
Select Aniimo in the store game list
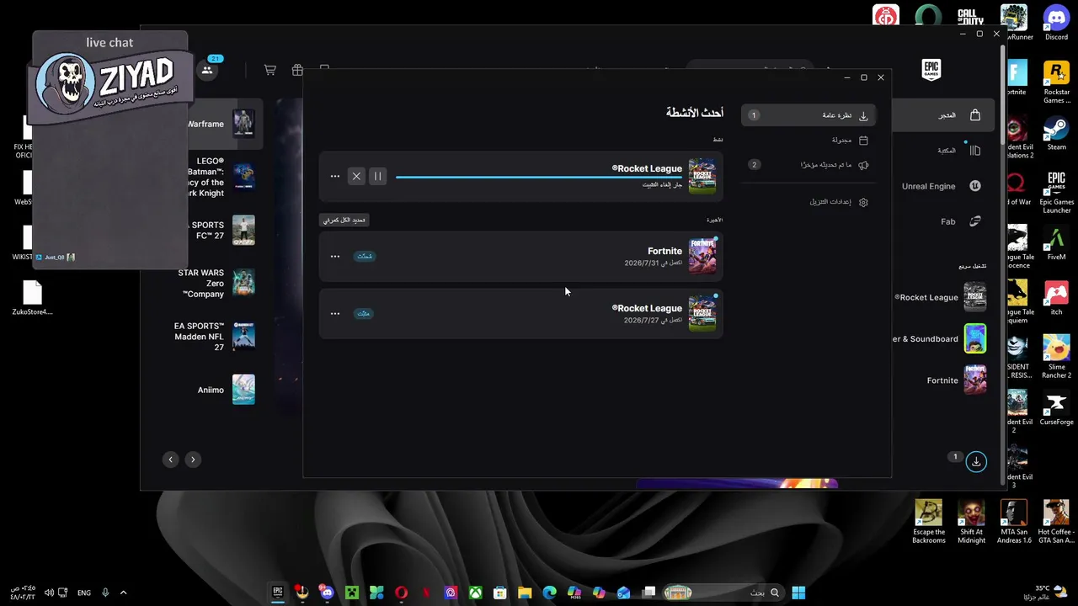(x=227, y=390)
